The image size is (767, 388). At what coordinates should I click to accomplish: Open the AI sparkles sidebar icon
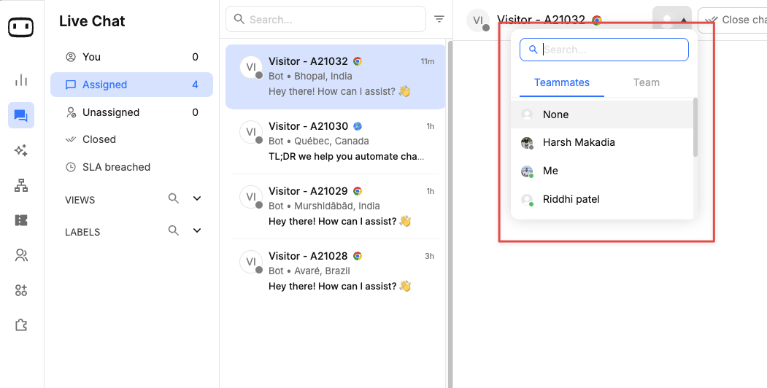(21, 150)
